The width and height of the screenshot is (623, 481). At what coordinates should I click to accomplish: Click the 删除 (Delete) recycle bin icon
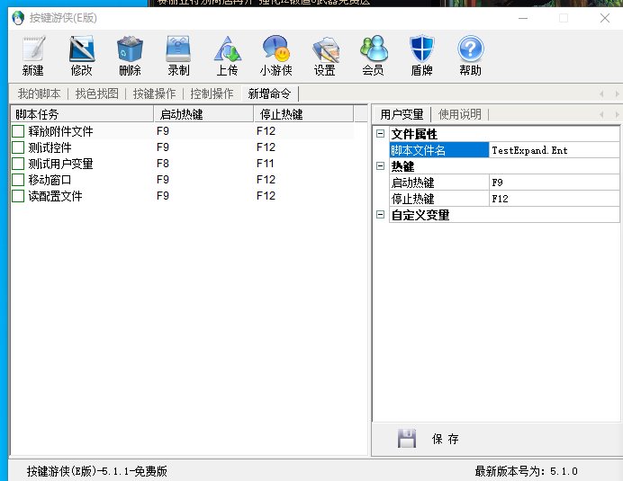click(x=130, y=49)
